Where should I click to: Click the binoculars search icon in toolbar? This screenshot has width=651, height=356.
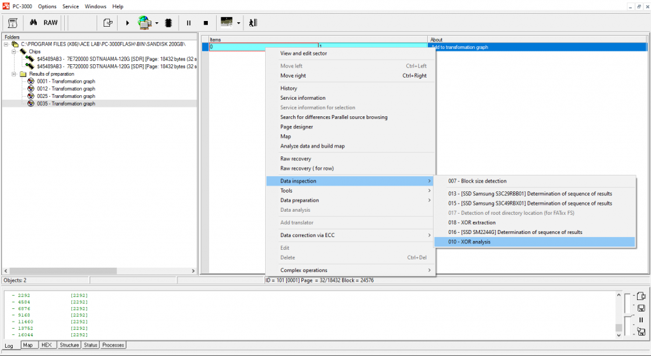tap(33, 22)
